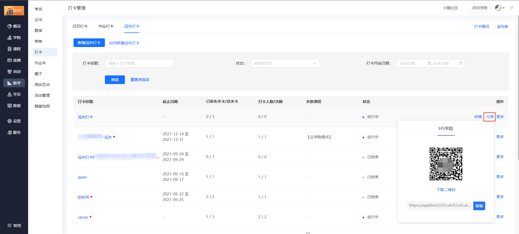Click 重置筛选项 reset link
Image resolution: width=519 pixels, height=234 pixels.
click(x=140, y=80)
